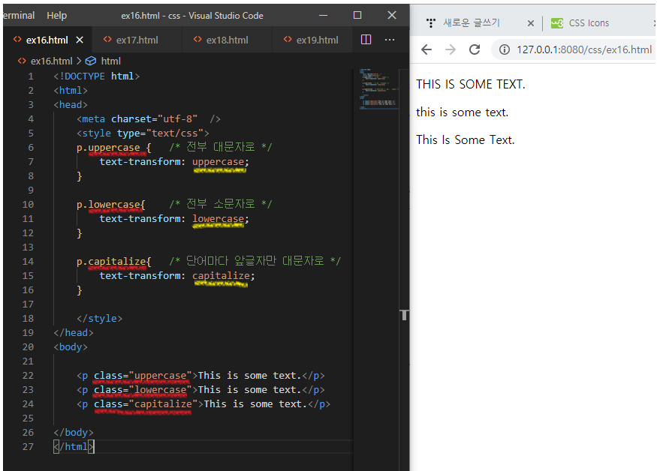The width and height of the screenshot is (657, 471).
Task: Click the ex17.html tab file icon
Action: tap(107, 39)
